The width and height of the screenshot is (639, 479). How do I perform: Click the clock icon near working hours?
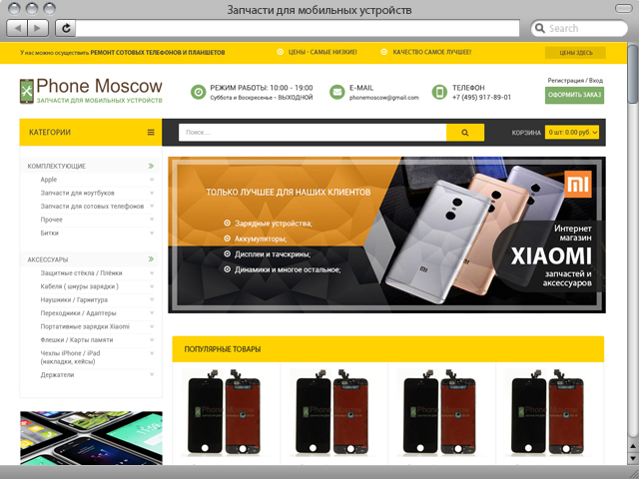click(198, 92)
